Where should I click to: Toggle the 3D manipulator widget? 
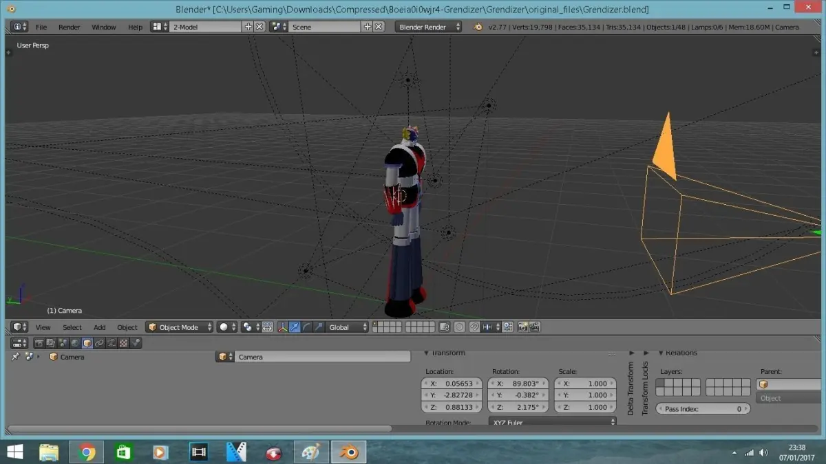coord(282,327)
